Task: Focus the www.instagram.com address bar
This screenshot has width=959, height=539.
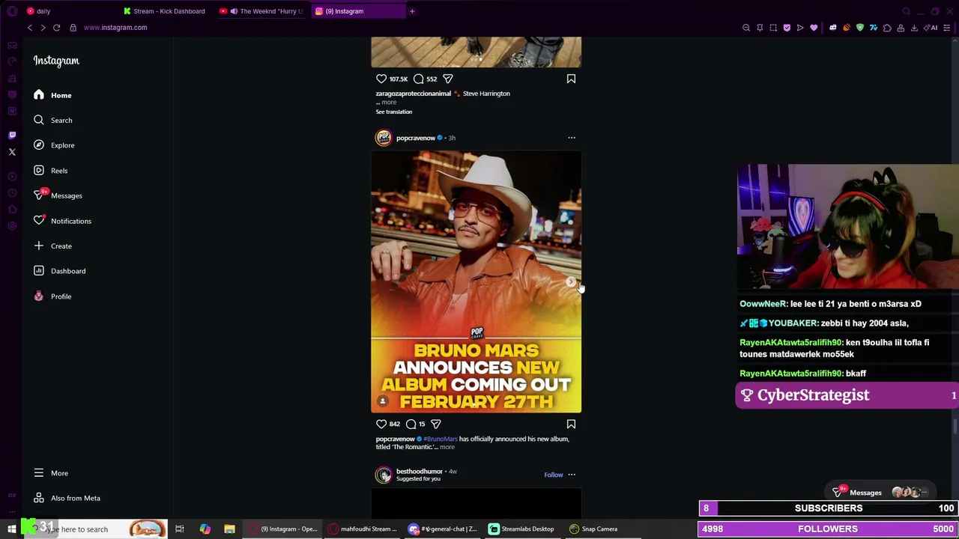Action: point(115,28)
